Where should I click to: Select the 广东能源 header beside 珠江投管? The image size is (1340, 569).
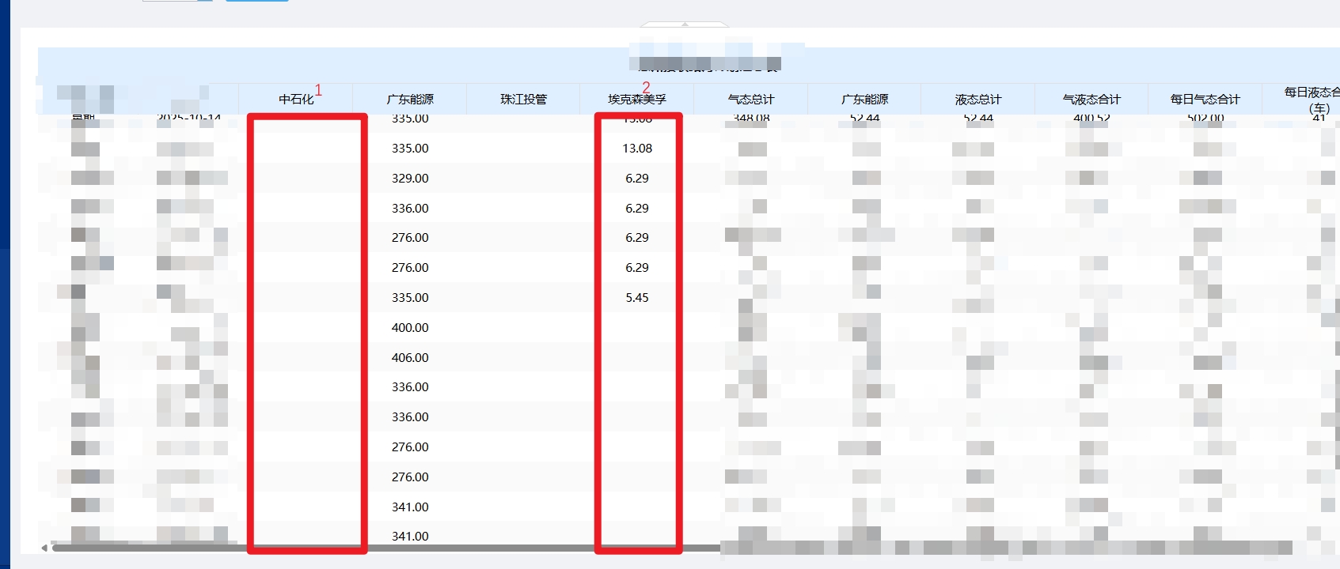(410, 100)
